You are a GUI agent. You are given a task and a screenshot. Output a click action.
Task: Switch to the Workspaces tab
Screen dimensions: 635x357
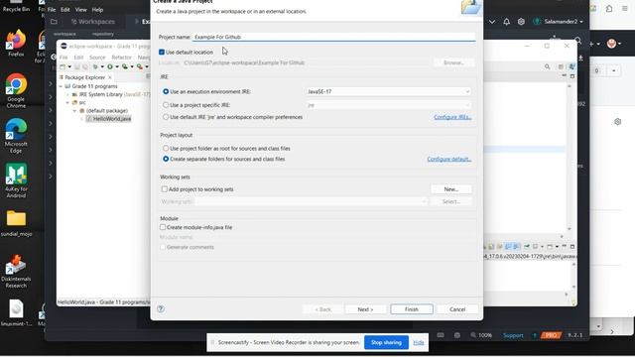click(x=93, y=22)
